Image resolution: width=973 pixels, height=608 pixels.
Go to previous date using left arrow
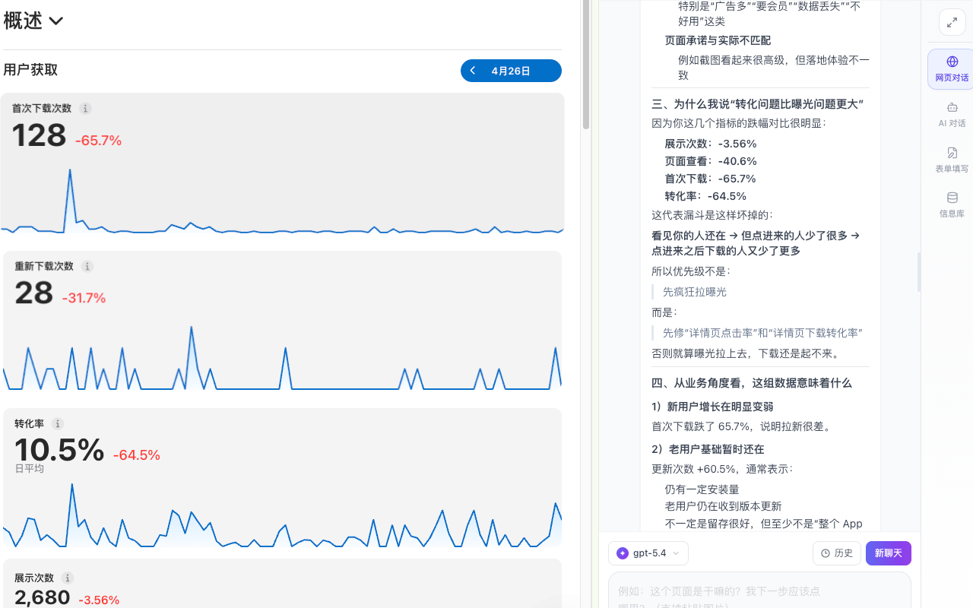point(473,71)
